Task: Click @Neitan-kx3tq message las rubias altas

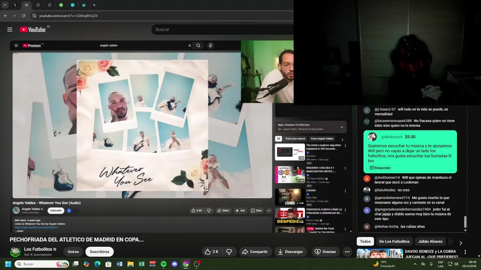Action: (x=413, y=226)
